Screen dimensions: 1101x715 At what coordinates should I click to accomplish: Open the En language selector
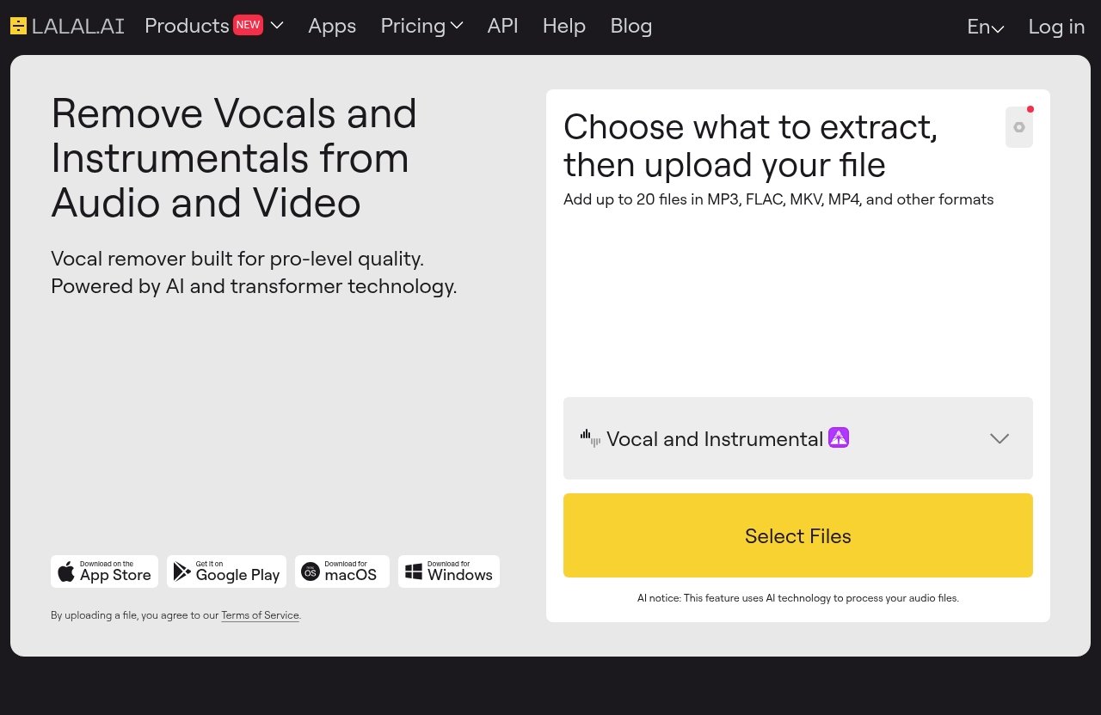click(986, 27)
